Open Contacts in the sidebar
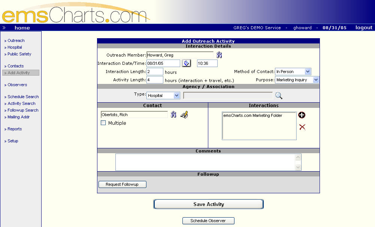Viewport: 375px width, 227px height. coord(15,66)
